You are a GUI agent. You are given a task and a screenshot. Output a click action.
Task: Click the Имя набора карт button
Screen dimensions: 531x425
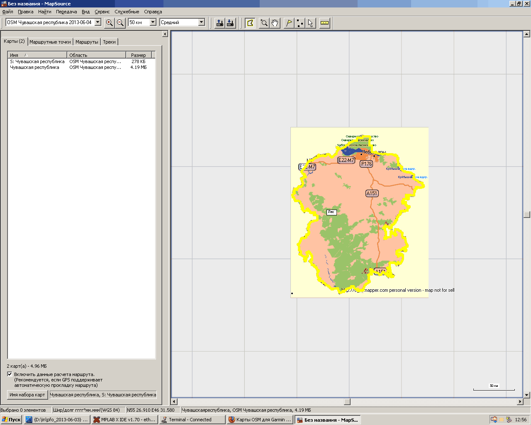tap(27, 395)
